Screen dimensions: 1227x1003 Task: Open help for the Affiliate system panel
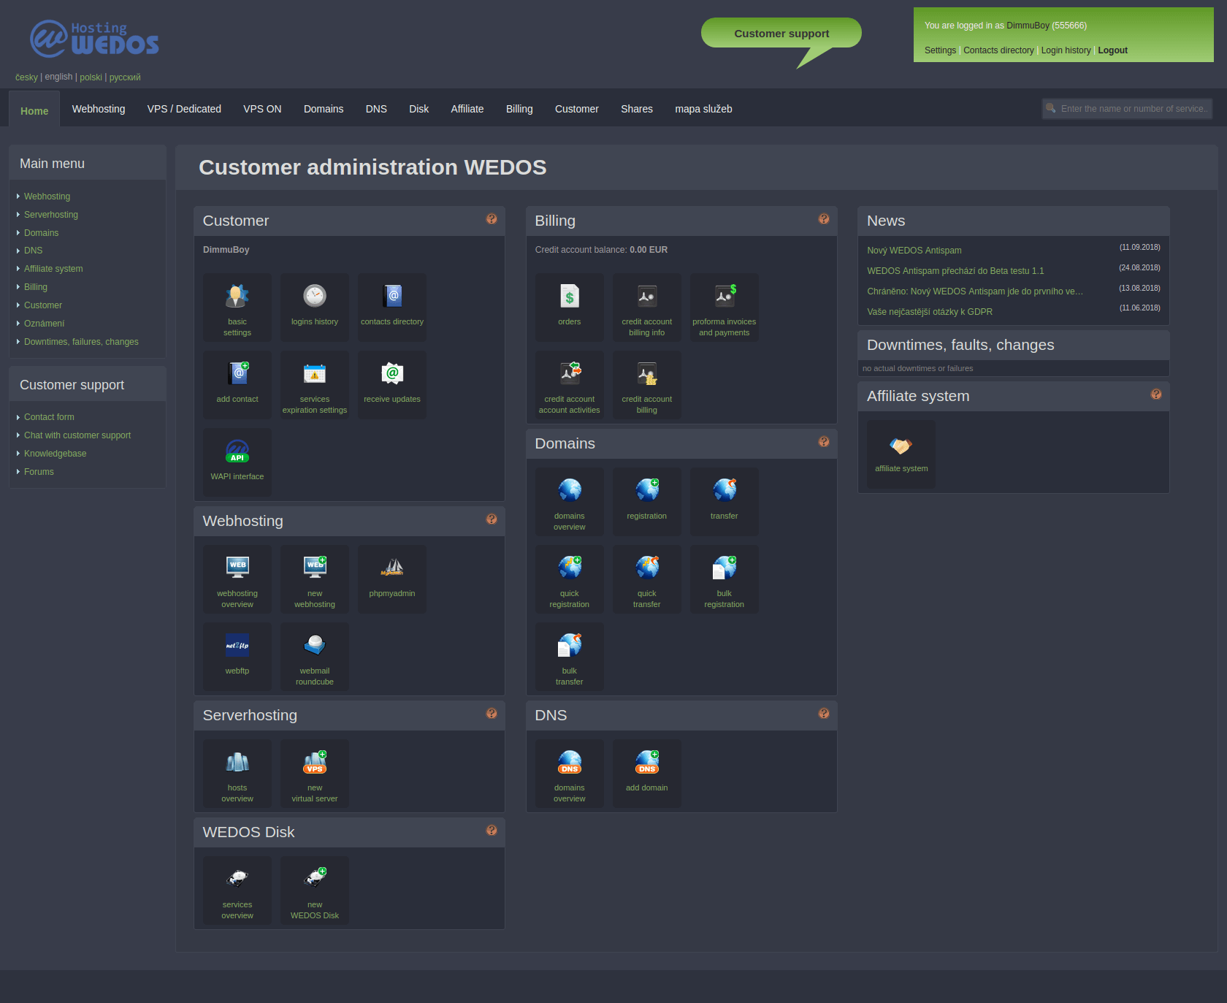[1156, 394]
